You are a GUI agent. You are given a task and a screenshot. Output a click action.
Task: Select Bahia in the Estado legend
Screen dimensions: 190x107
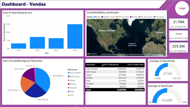(97, 17)
